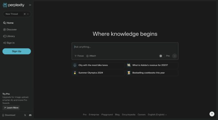Open the Encyclopedia footer link
Screen dimensions: 218x120
[128, 115]
